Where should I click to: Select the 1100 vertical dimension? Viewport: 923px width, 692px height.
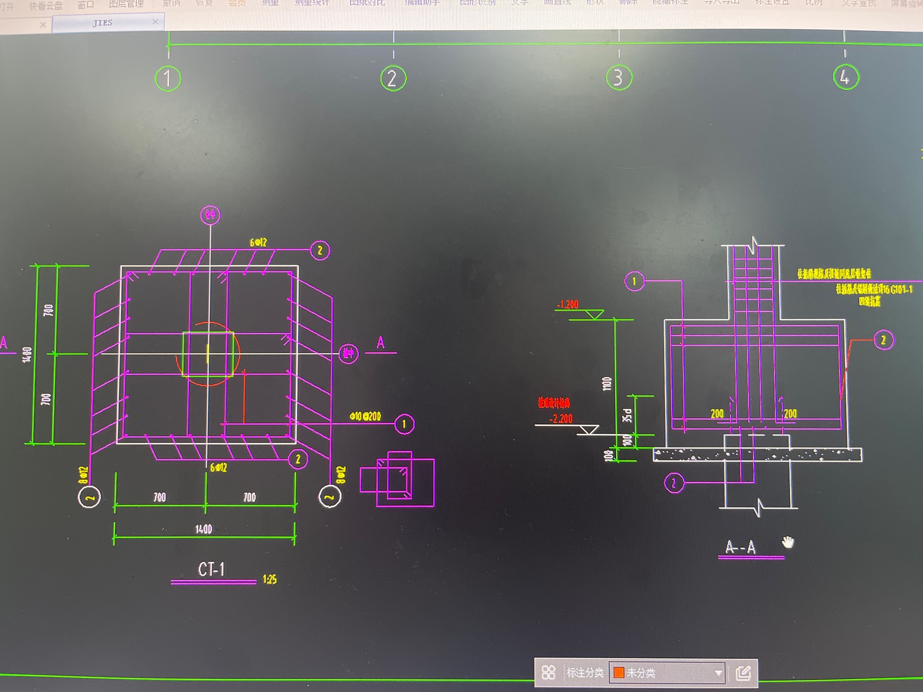click(606, 384)
